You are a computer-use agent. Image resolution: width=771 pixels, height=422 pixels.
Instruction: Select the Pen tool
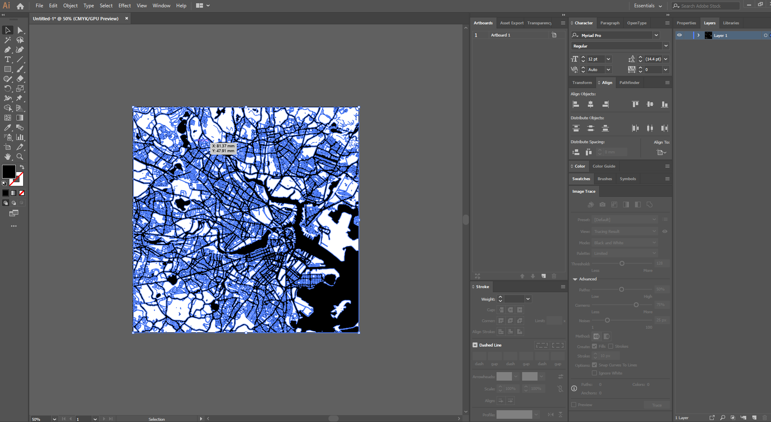click(x=7, y=50)
